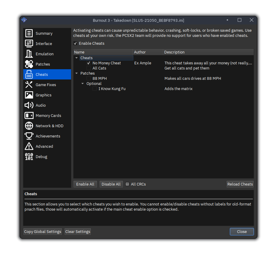This screenshot has width=277, height=262.
Task: Enable the All CRCs checkbox
Action: [127, 184]
